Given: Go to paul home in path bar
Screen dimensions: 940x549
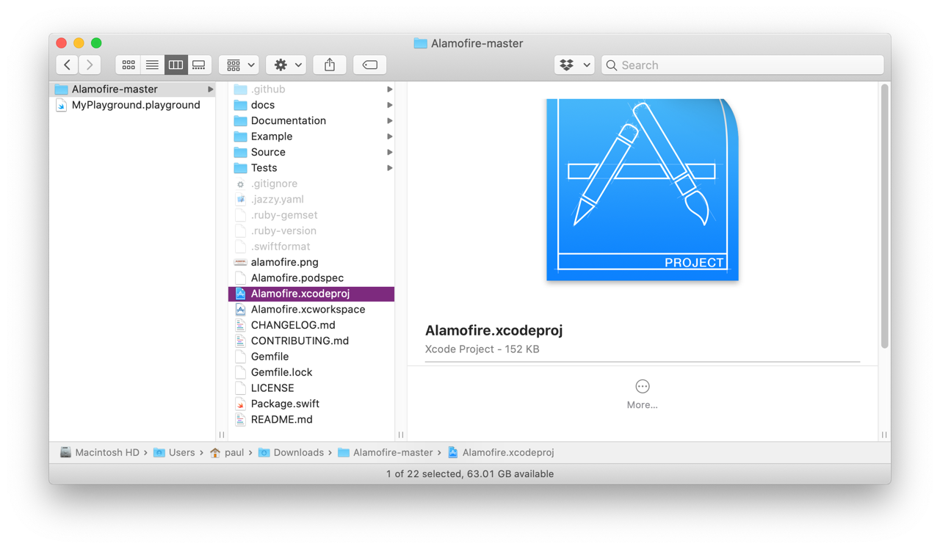Looking at the screenshot, I should pos(226,453).
